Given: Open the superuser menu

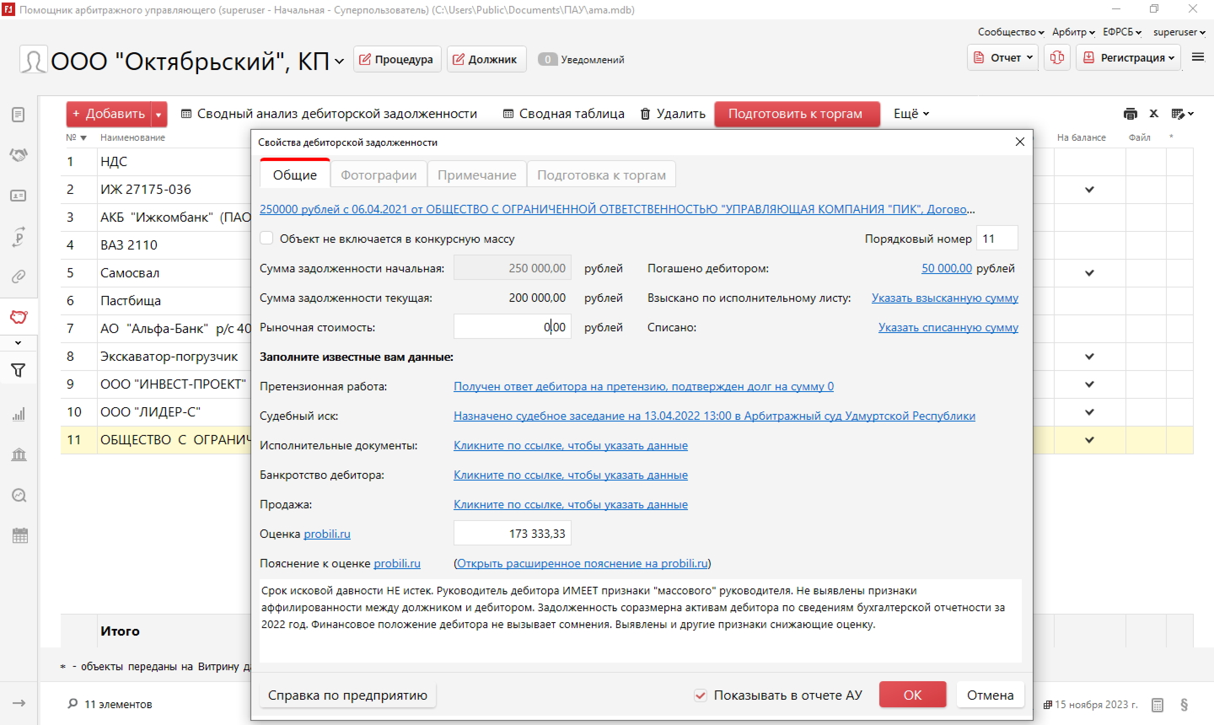Looking at the screenshot, I should (1179, 32).
